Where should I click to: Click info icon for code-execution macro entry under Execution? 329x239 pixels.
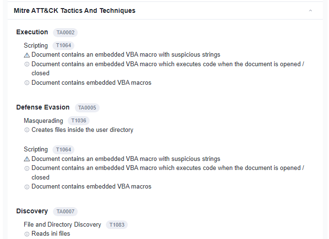click(27, 64)
